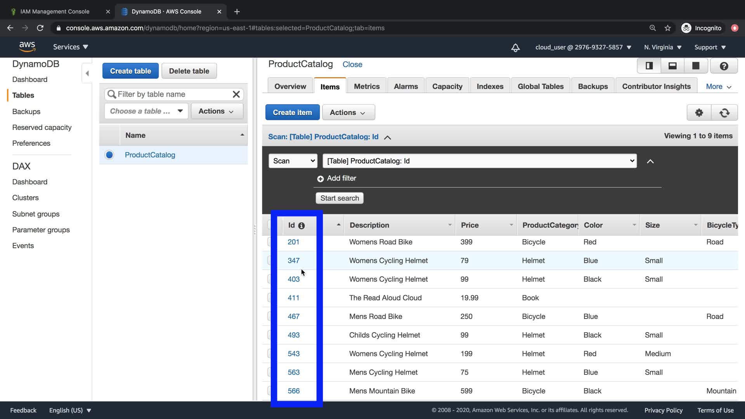Switch to full-screen panel layout icon
This screenshot has width=745, height=419.
(696, 66)
